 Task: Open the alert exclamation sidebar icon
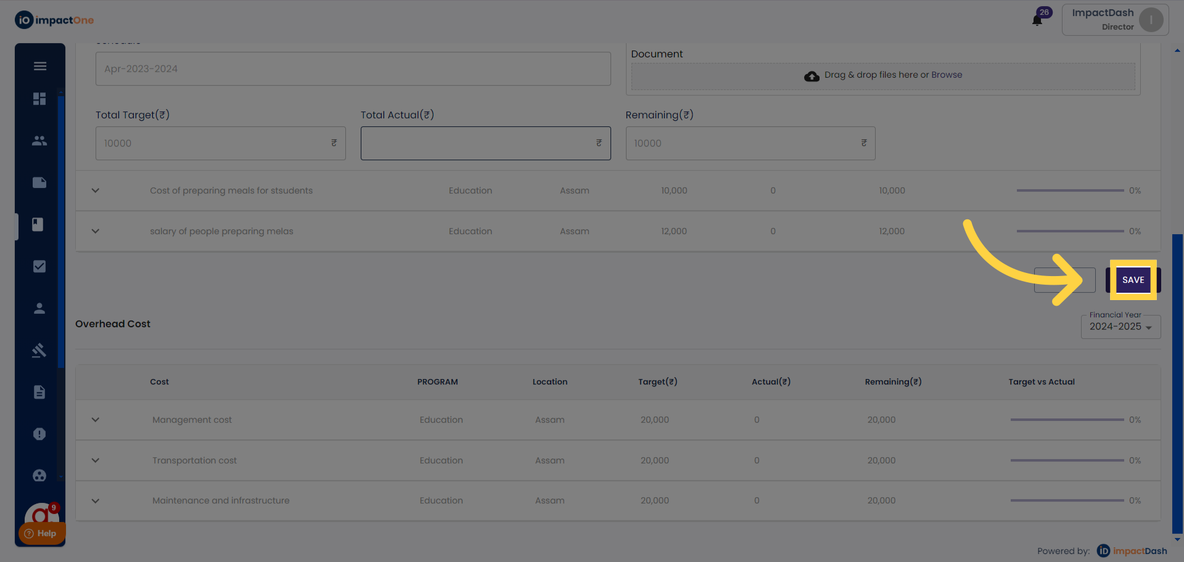[39, 434]
